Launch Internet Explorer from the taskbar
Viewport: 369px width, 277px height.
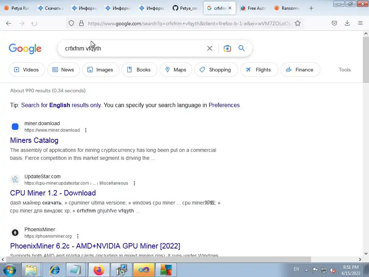tap(54, 270)
